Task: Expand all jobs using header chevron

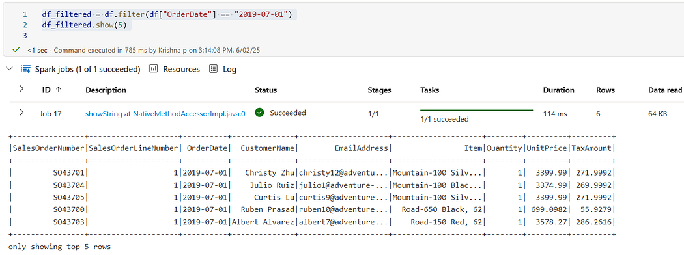Action: click(x=21, y=89)
